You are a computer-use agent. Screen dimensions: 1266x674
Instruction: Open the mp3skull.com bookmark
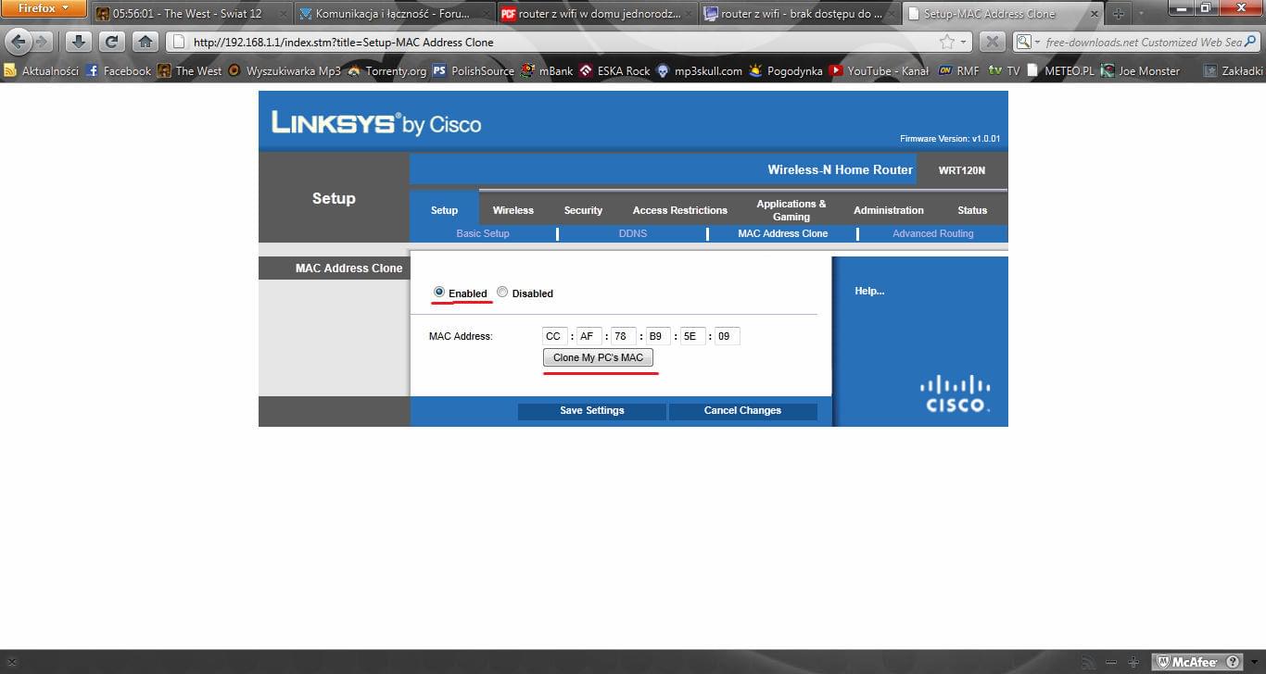pos(699,70)
